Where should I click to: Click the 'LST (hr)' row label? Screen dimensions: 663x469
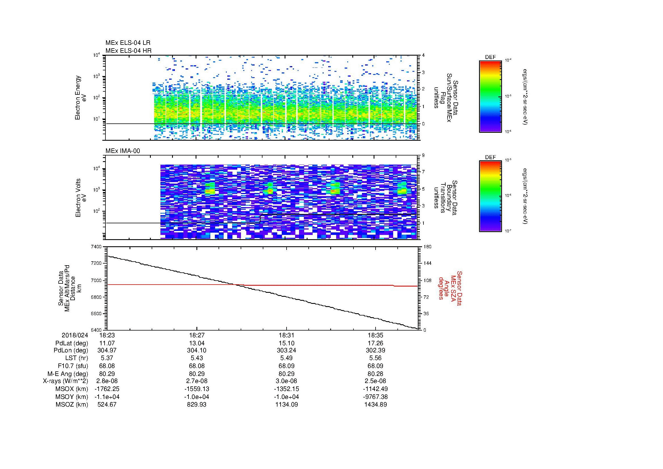point(77,358)
